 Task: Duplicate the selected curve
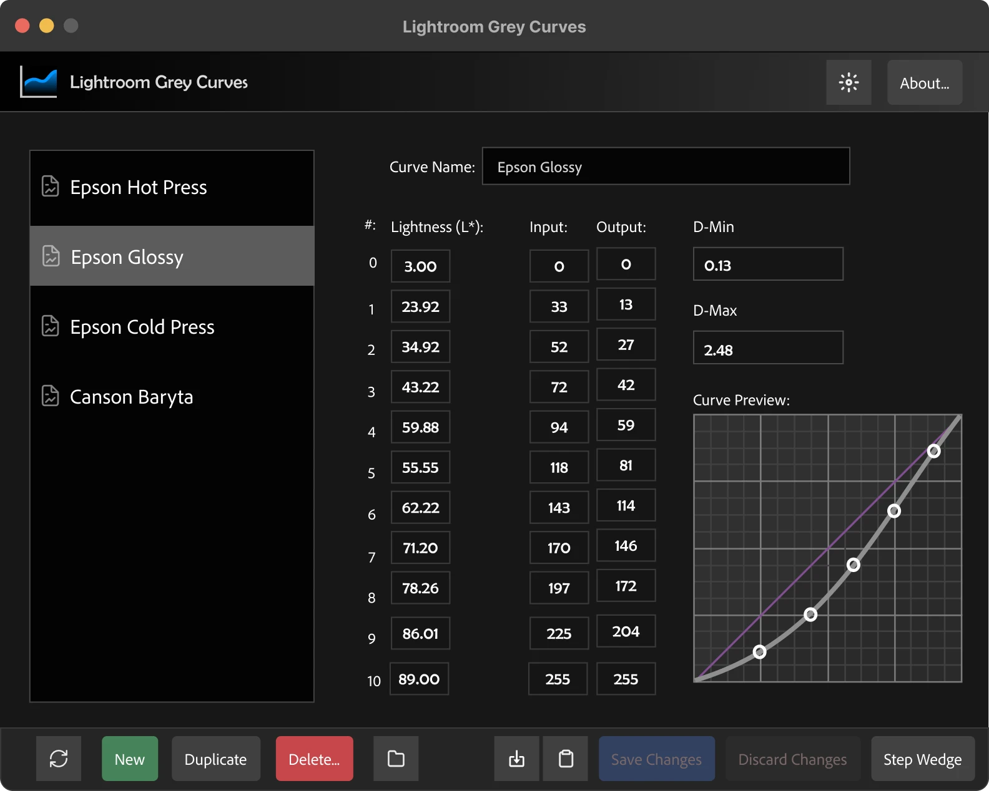216,759
